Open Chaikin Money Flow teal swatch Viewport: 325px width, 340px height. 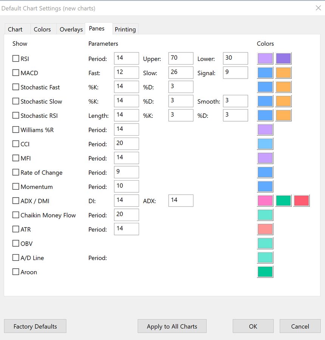265,215
